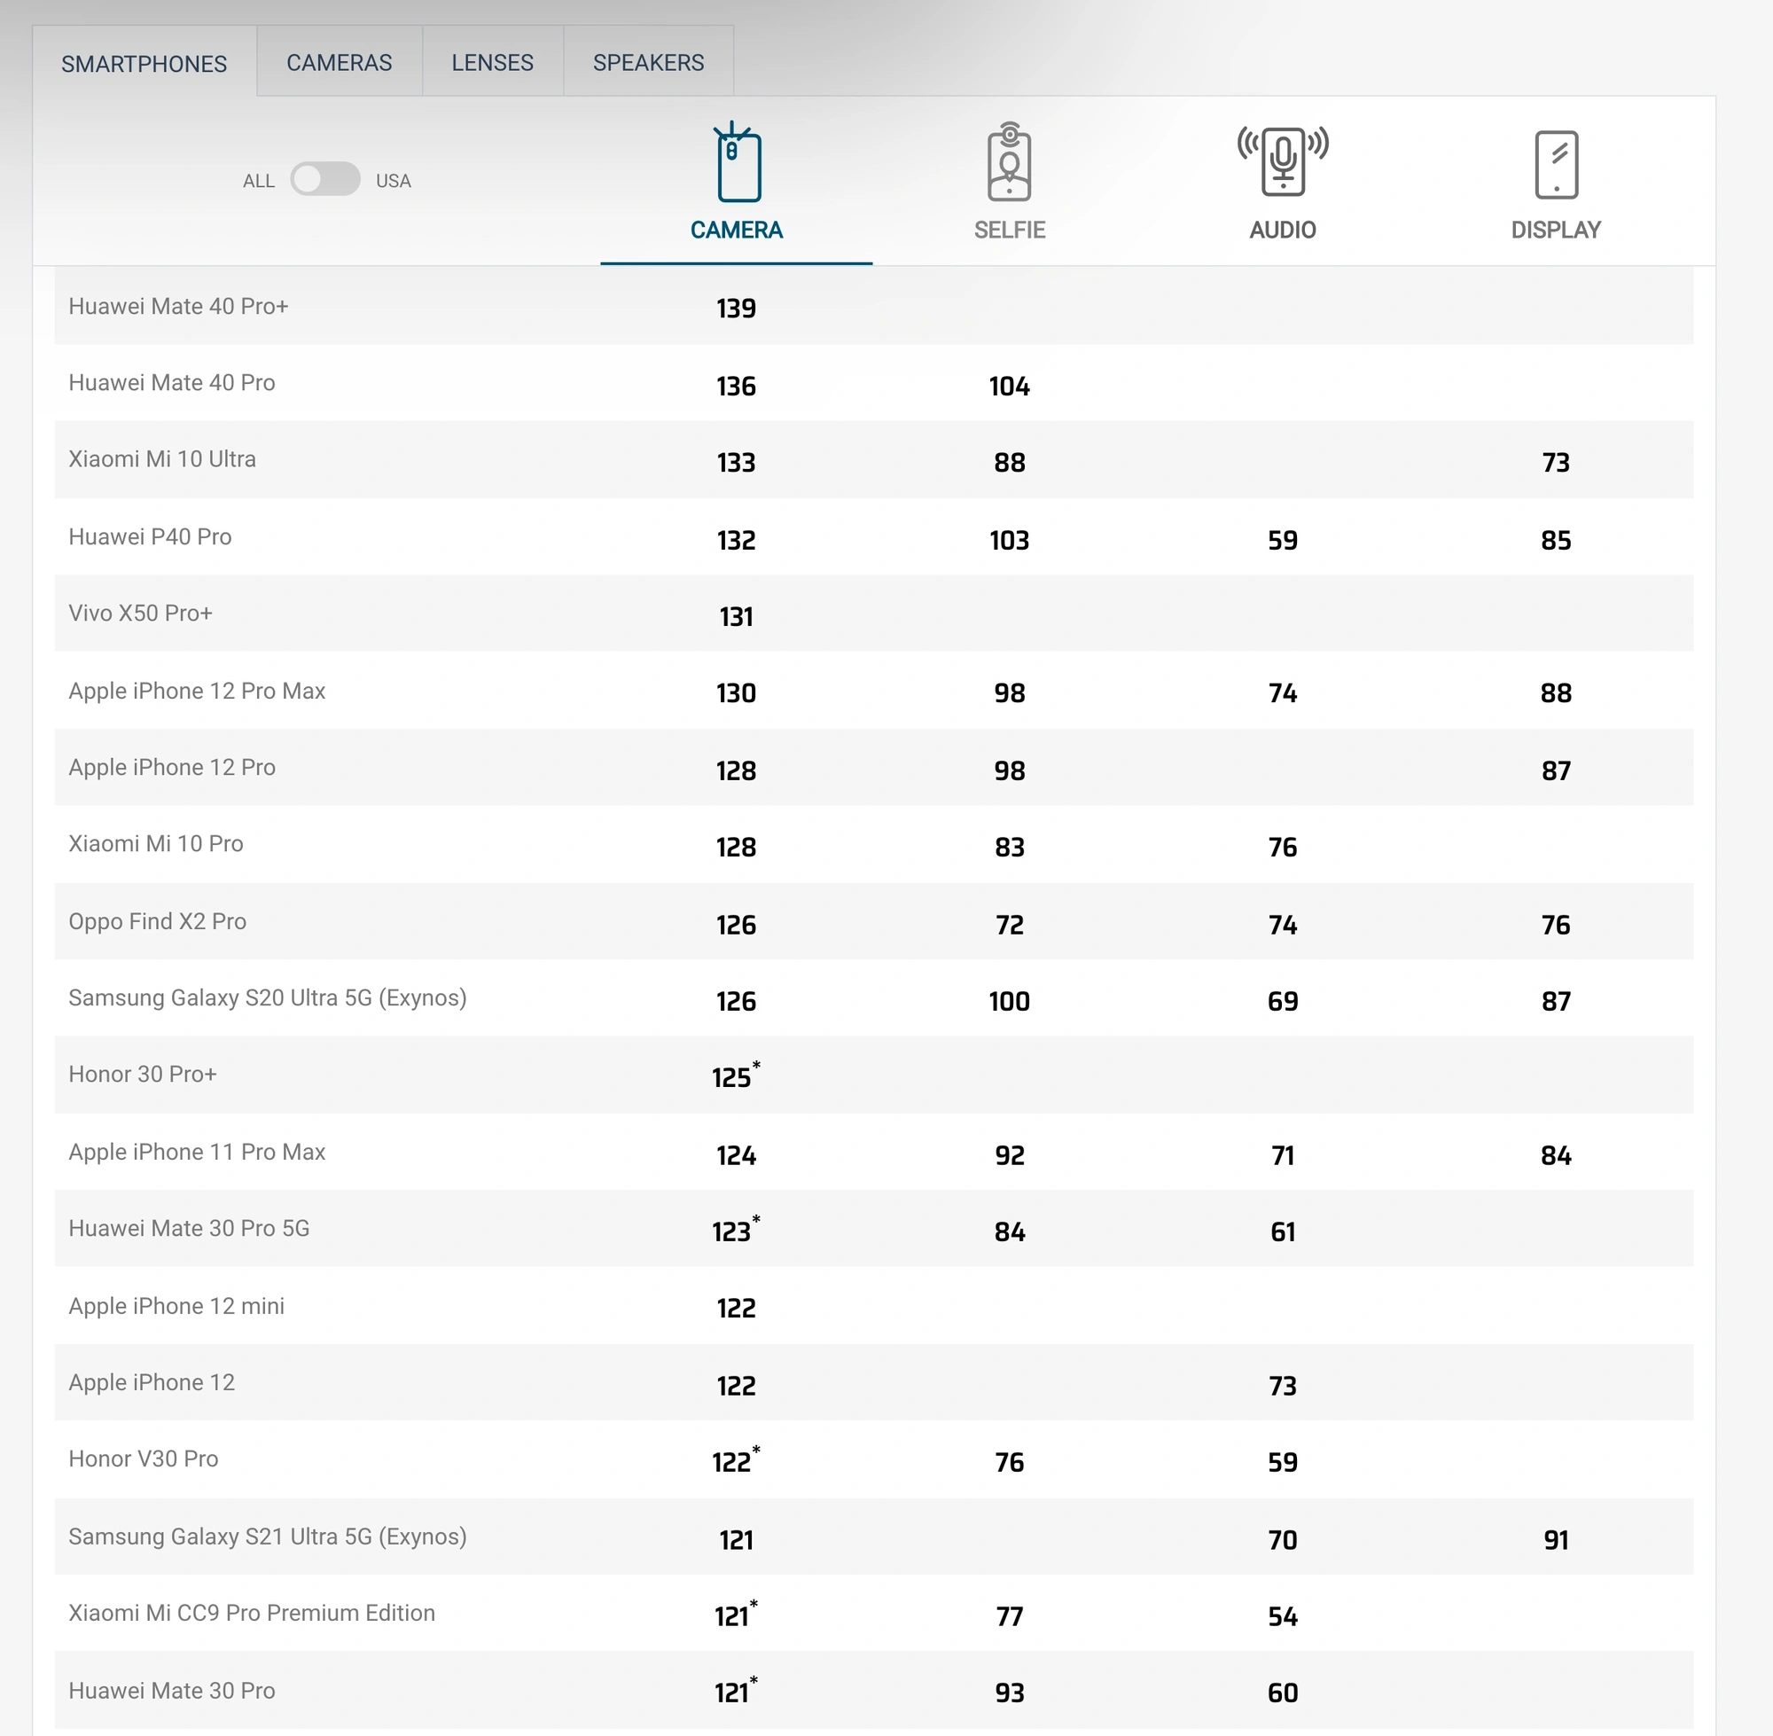Click selfie score 72 for Oppo Find X2 Pro
The height and width of the screenshot is (1736, 1773).
click(x=1009, y=926)
